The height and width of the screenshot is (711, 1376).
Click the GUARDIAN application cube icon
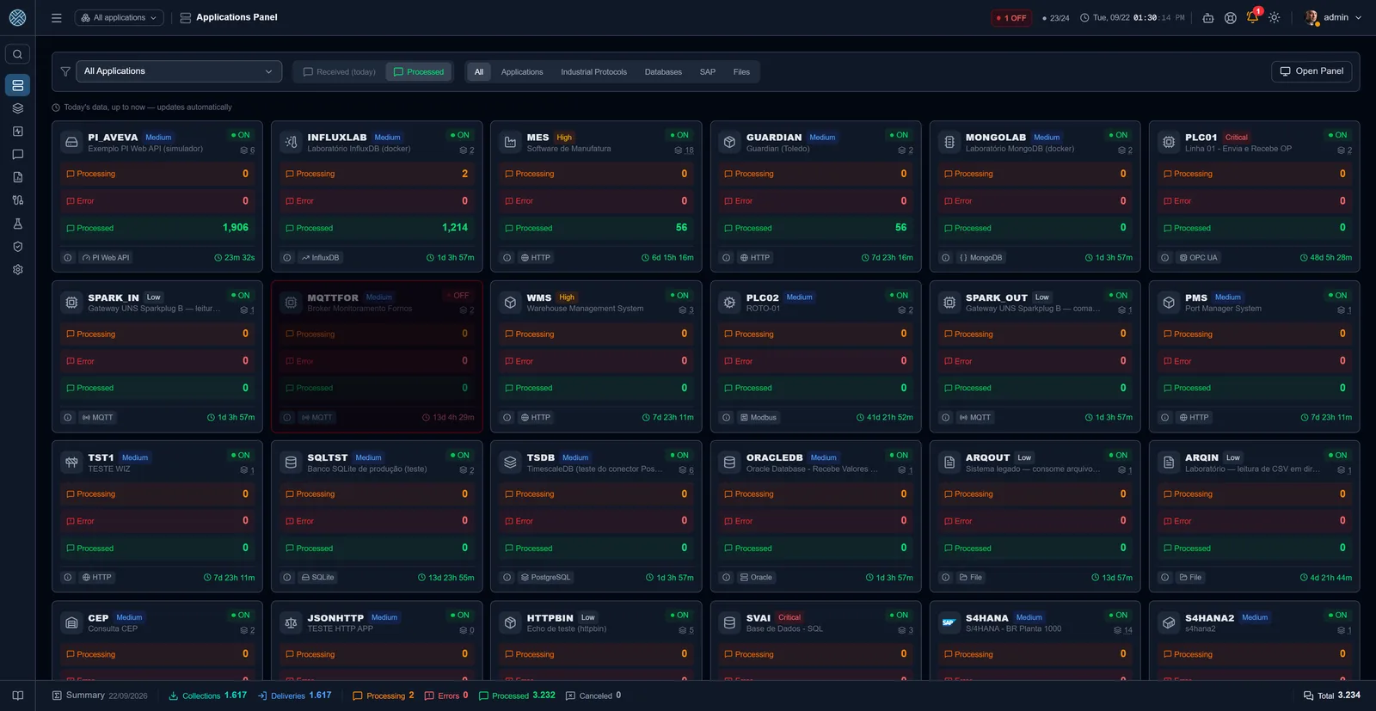tap(729, 143)
